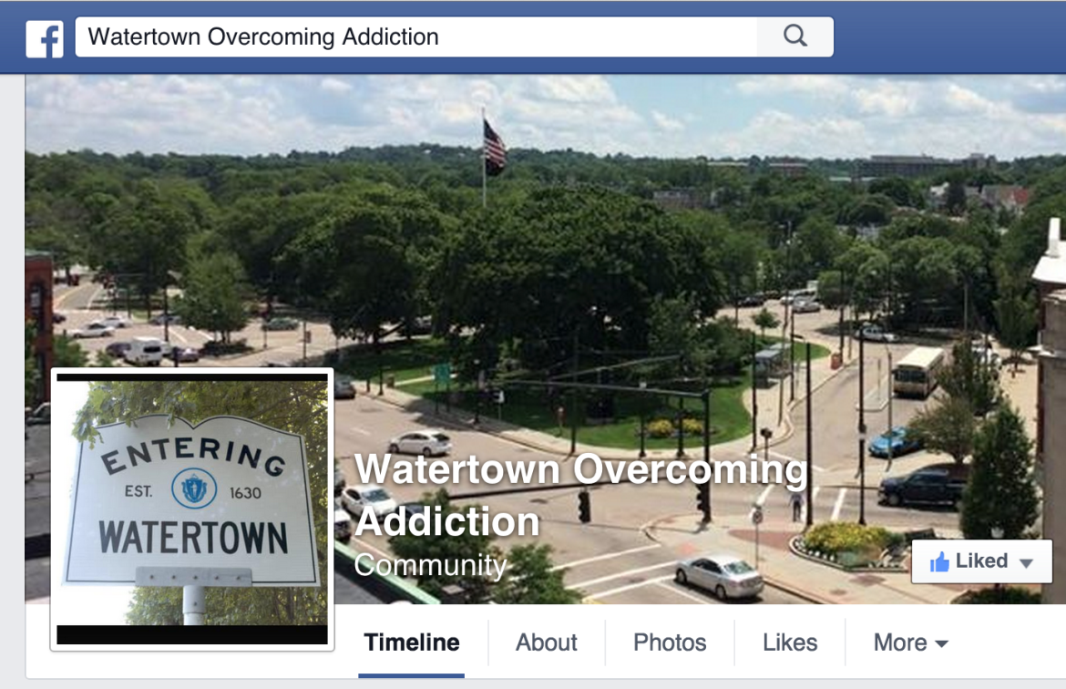Click the Community category label
The height and width of the screenshot is (689, 1066).
point(430,564)
